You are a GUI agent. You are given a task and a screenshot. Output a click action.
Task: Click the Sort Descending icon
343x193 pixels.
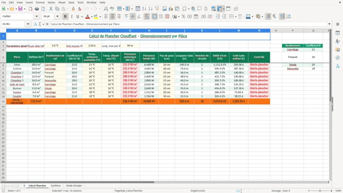click(150, 9)
